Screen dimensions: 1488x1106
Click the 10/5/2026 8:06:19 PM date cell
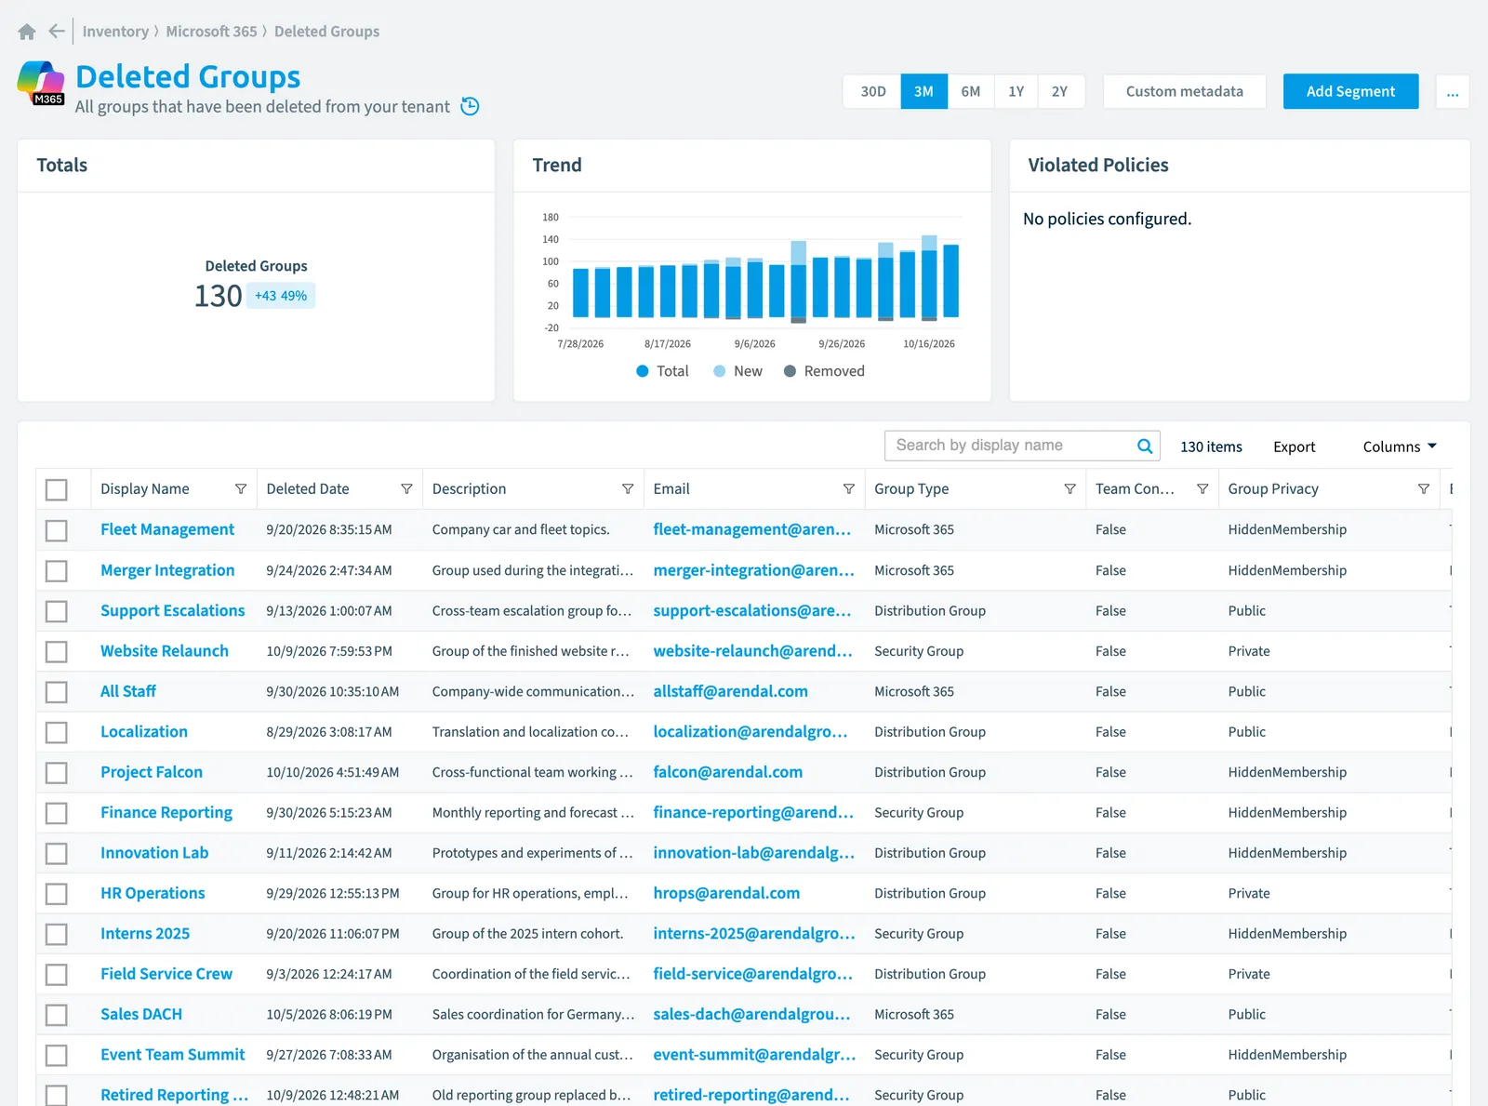coord(329,1015)
